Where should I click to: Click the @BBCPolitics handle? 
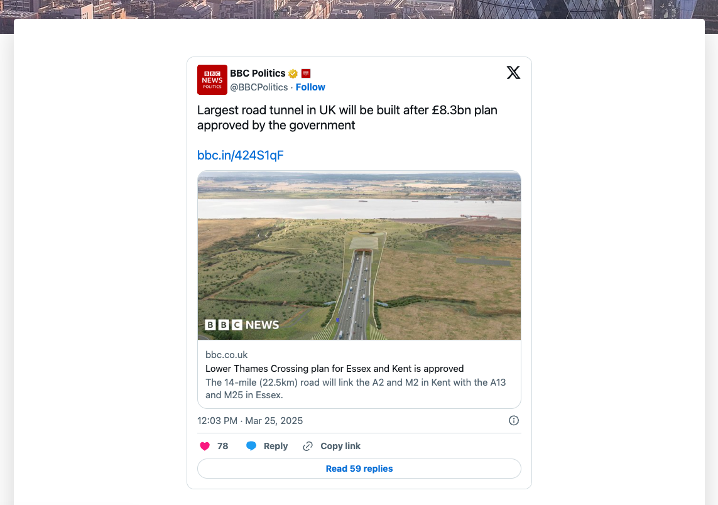point(259,87)
